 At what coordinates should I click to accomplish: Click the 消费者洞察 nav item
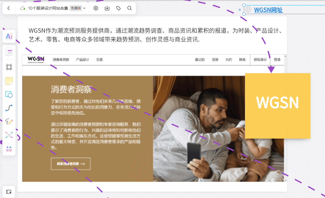[x=61, y=60]
